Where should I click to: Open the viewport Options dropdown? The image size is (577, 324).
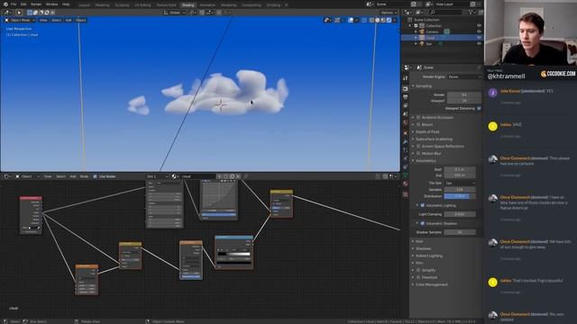[x=389, y=13]
